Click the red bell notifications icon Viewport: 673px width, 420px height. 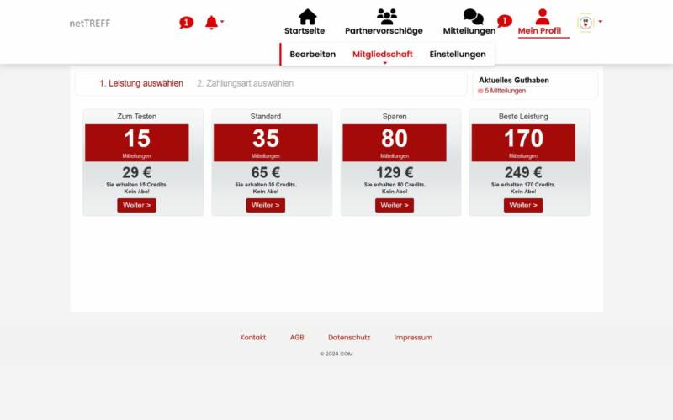click(x=211, y=23)
